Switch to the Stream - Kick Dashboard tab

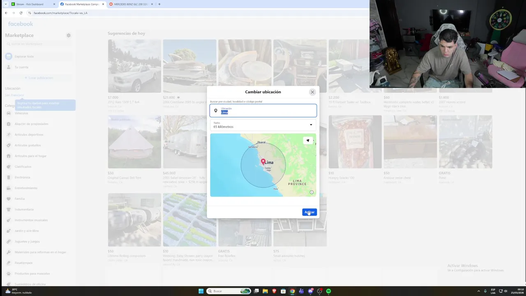33,4
